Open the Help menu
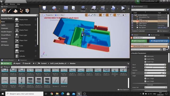This screenshot has width=170, height=96. pos(18,4)
